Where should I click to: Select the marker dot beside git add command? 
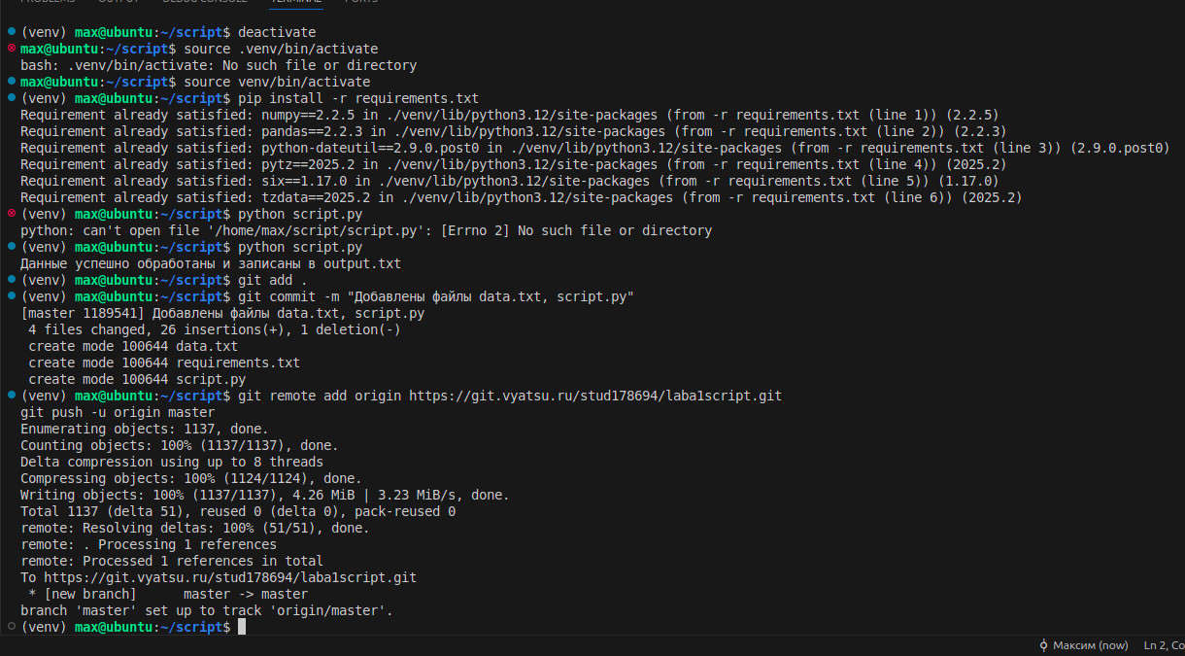coord(10,280)
